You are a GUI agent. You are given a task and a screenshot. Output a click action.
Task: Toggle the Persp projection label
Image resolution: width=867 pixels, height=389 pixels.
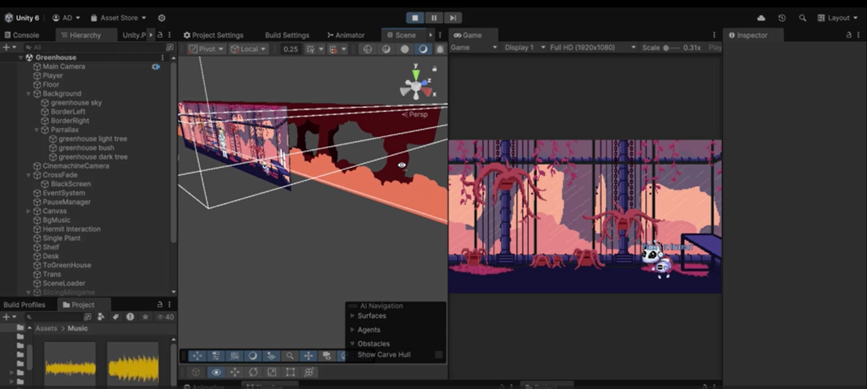click(415, 114)
